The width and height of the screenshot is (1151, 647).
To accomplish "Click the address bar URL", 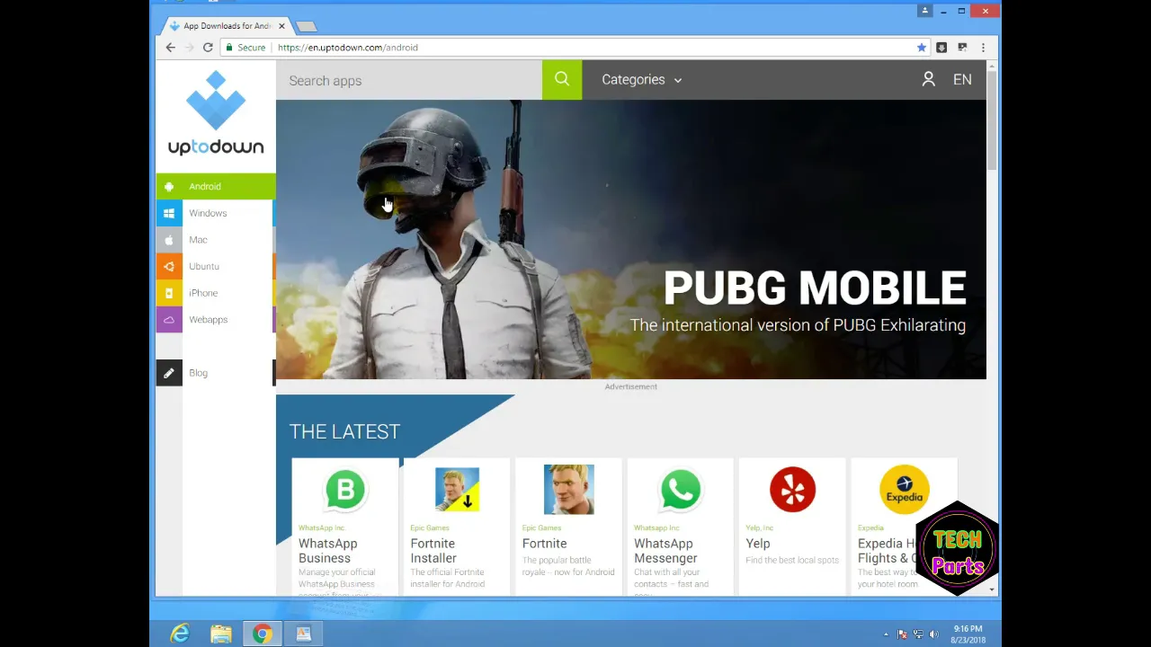I will [348, 48].
